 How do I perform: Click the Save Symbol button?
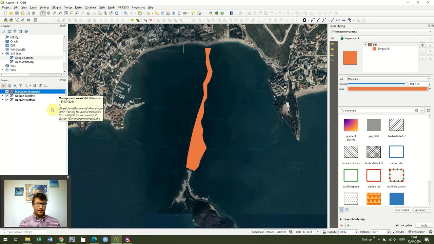402,210
